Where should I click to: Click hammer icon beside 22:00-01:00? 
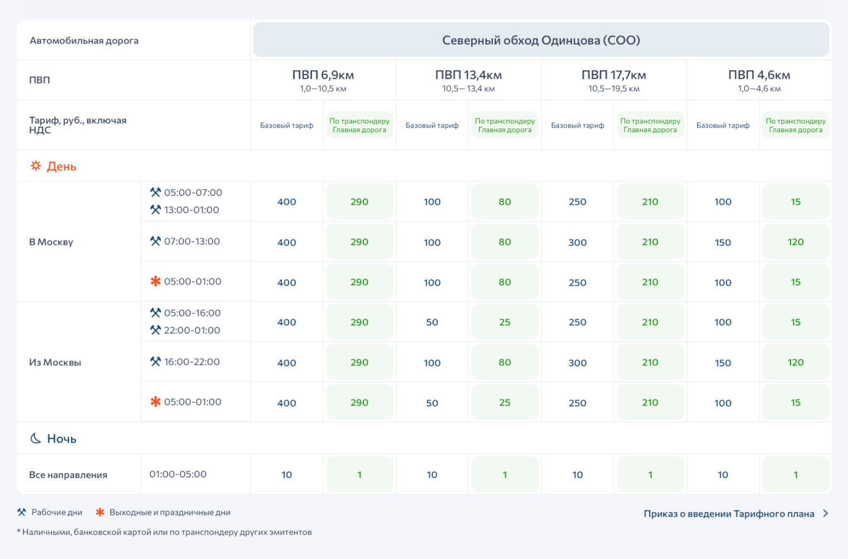pos(156,330)
